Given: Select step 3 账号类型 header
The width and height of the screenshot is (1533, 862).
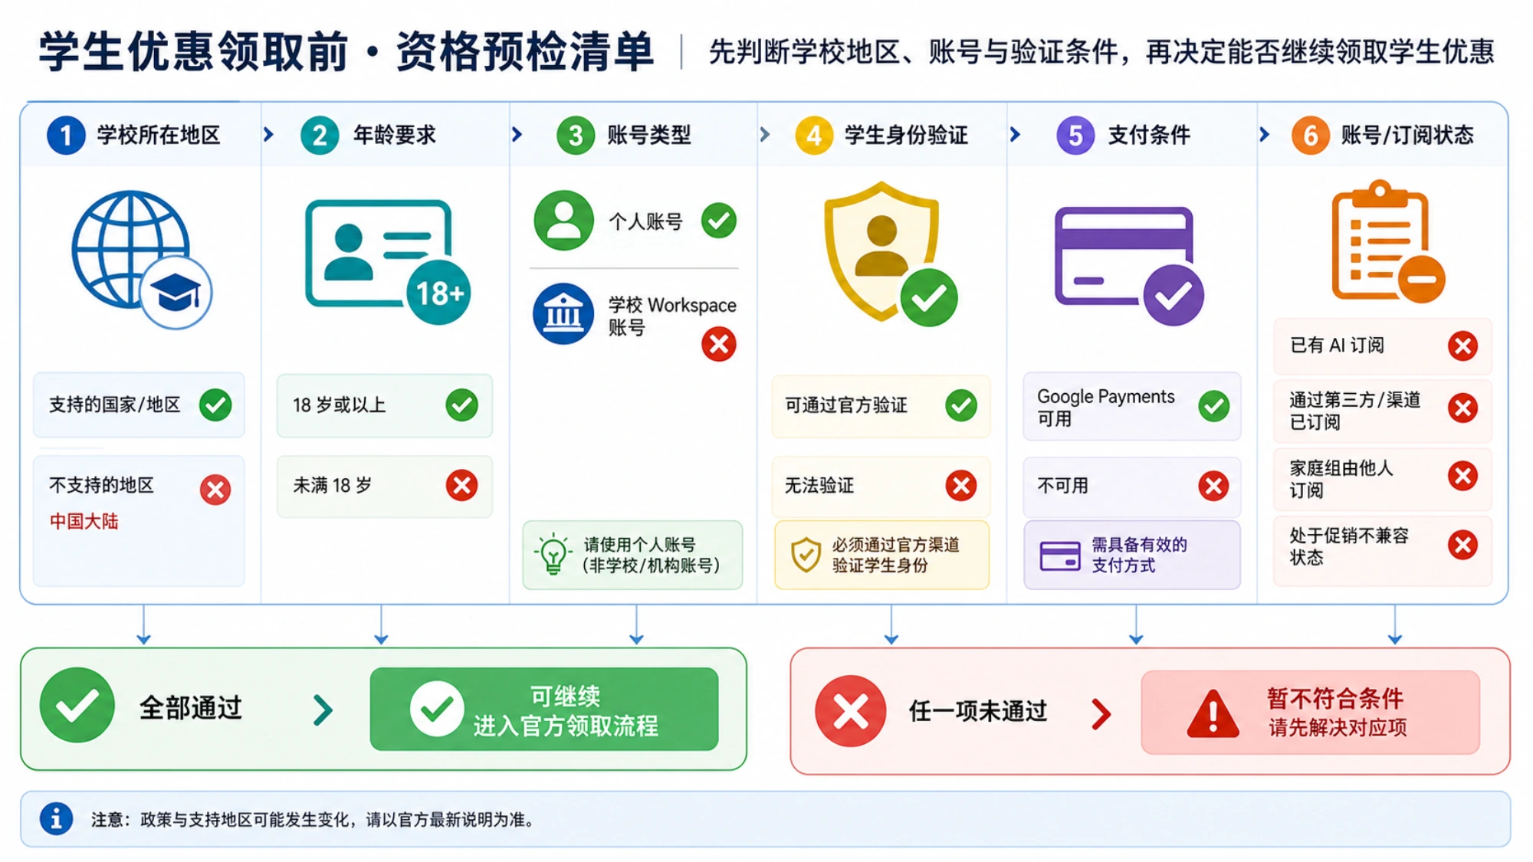Looking at the screenshot, I should pos(624,135).
